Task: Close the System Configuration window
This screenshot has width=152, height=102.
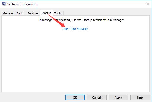Action: [x=148, y=4]
